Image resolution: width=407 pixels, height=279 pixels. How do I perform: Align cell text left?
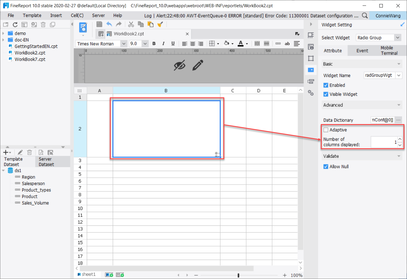[x=185, y=43]
